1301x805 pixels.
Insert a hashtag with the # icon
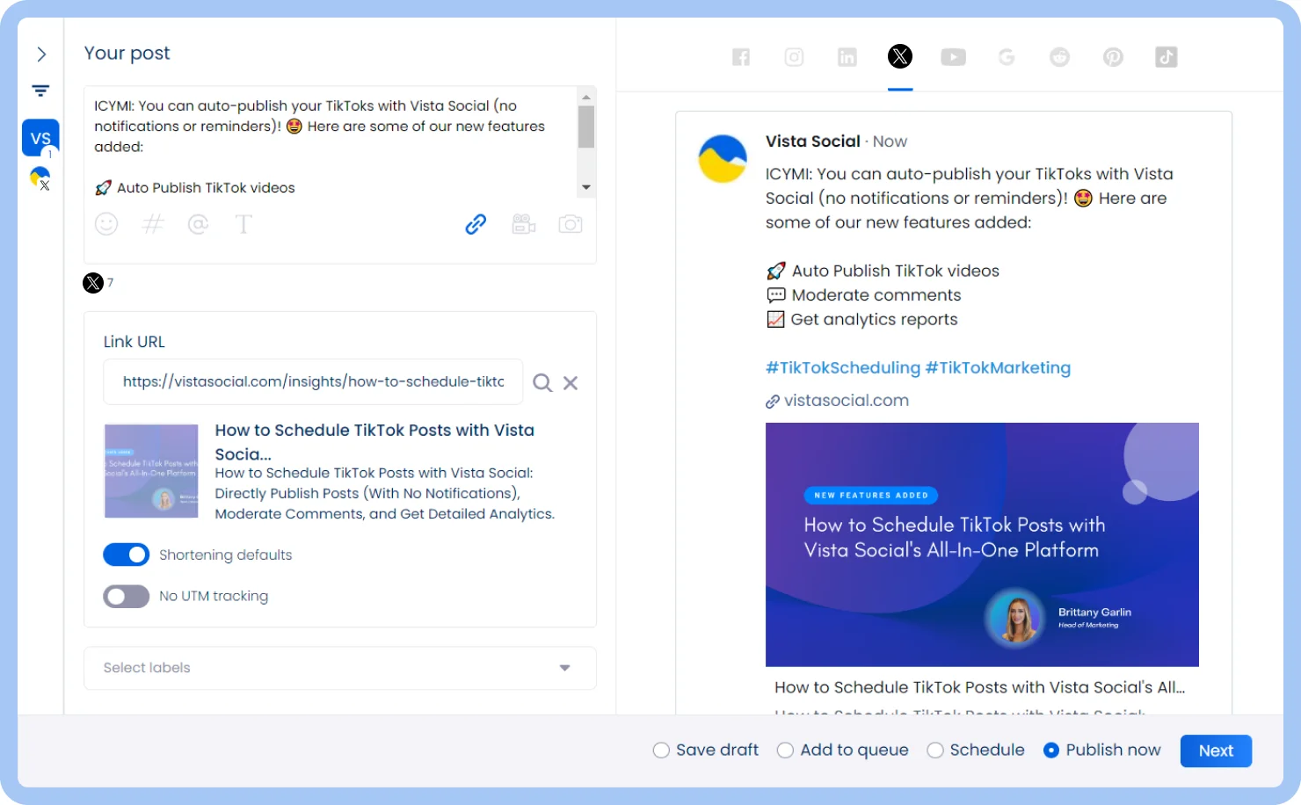click(x=153, y=224)
